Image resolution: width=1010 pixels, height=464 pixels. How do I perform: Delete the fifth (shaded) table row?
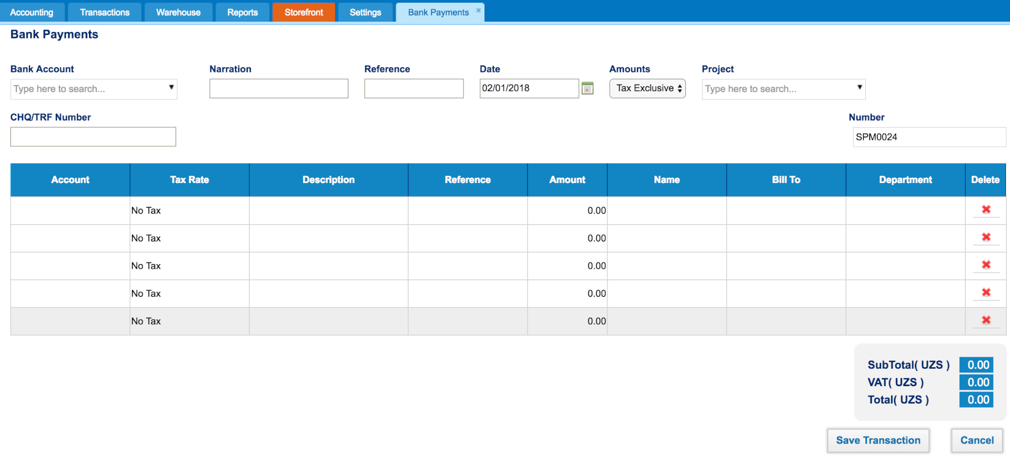[986, 320]
